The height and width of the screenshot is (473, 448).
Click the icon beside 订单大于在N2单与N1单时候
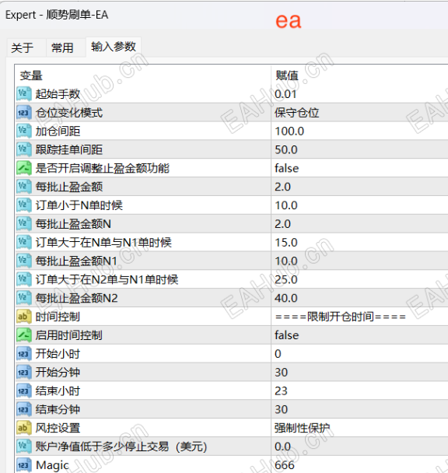click(x=24, y=279)
